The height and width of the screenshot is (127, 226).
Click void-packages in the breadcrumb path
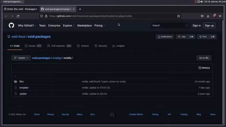point(41,58)
